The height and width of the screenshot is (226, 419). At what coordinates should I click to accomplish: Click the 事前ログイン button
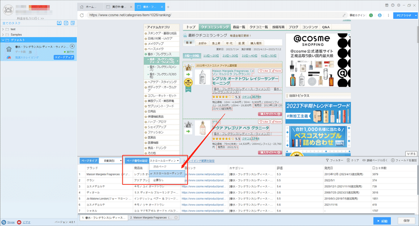358,15
